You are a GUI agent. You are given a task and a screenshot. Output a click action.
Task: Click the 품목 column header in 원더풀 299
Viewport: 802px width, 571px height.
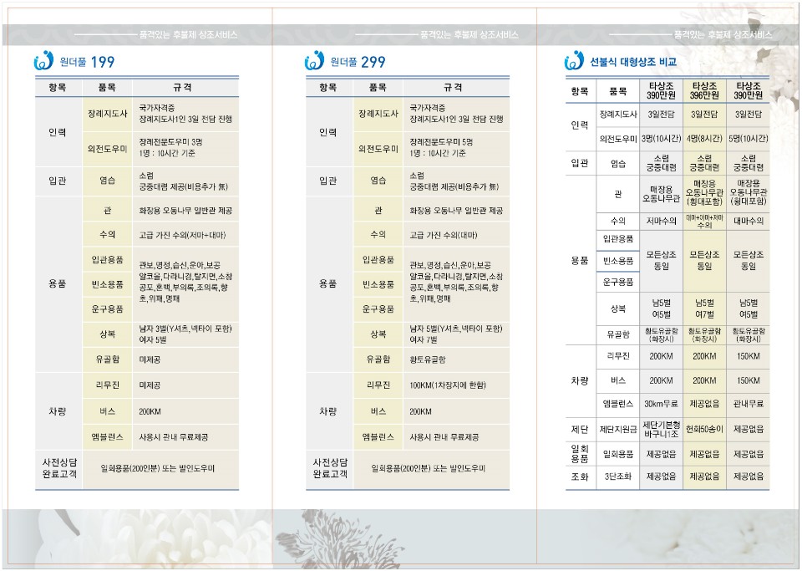[378, 88]
